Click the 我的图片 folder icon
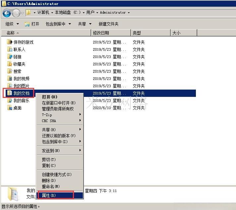Viewport: 236px width, 210px height. coord(10,86)
